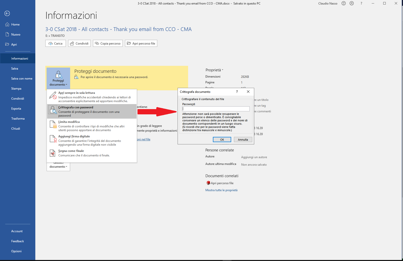Expand the Gestisci documento dropdown
The image size is (403, 261).
pyautogui.click(x=58, y=166)
